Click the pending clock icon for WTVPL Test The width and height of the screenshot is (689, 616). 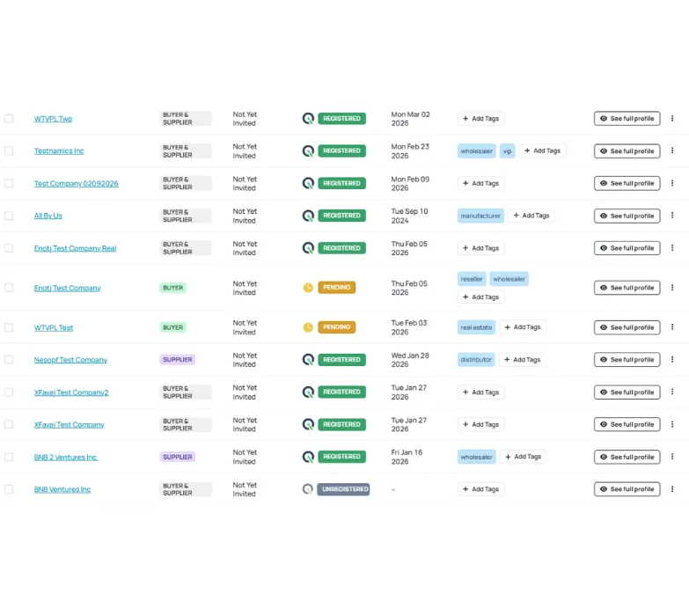point(308,327)
